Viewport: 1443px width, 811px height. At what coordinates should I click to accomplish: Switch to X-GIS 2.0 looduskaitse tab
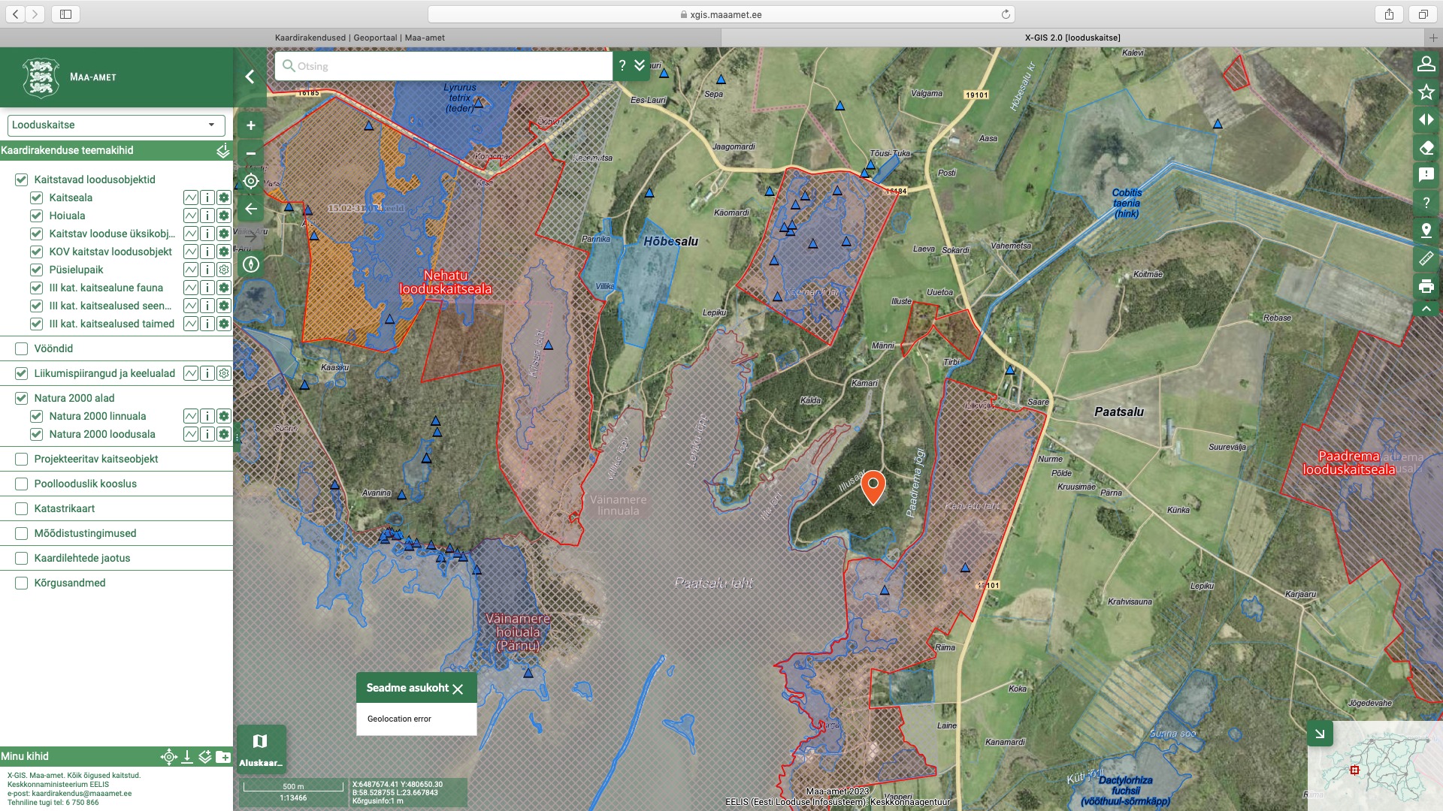click(x=1072, y=38)
